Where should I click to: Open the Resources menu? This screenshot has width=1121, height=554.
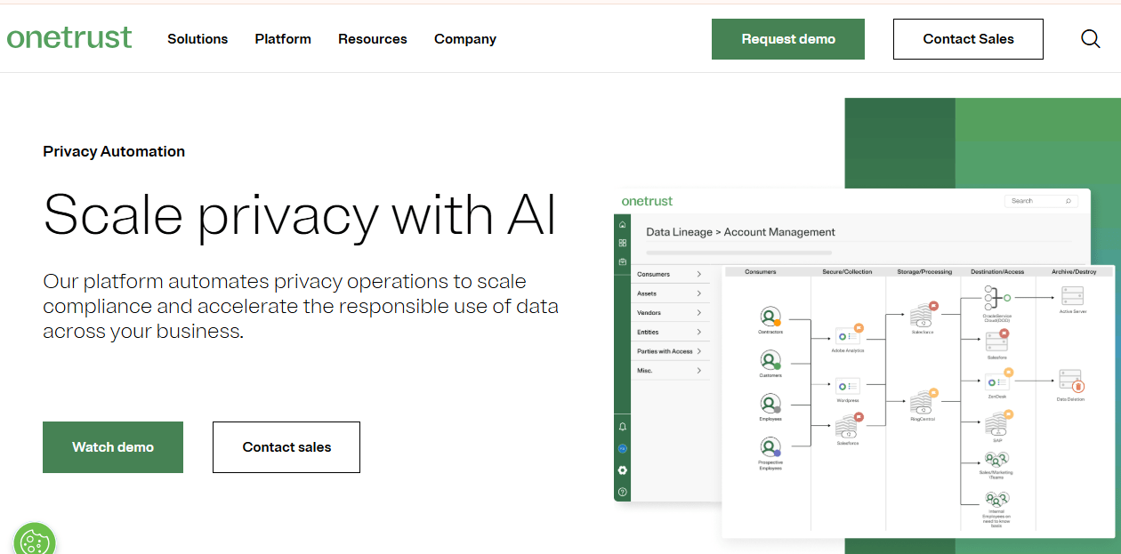coord(373,39)
